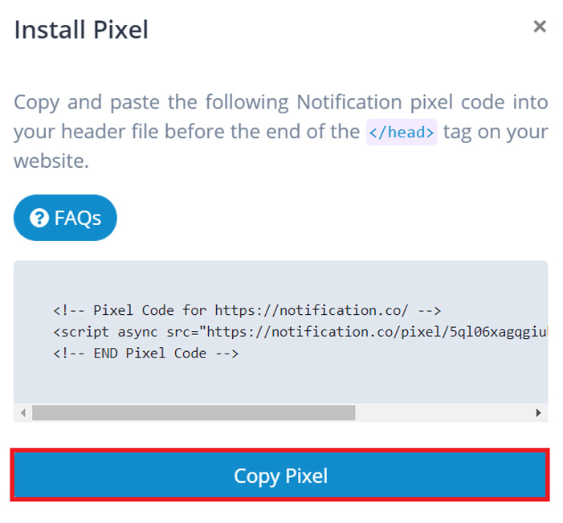Screen dimensions: 563x523
Task: Open the FAQs button label
Action: pos(78,218)
